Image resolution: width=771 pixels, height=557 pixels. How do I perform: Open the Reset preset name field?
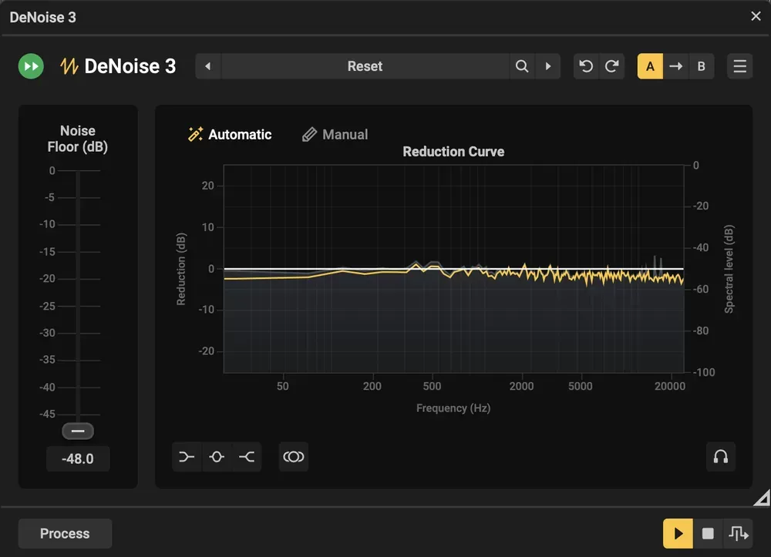tap(365, 66)
